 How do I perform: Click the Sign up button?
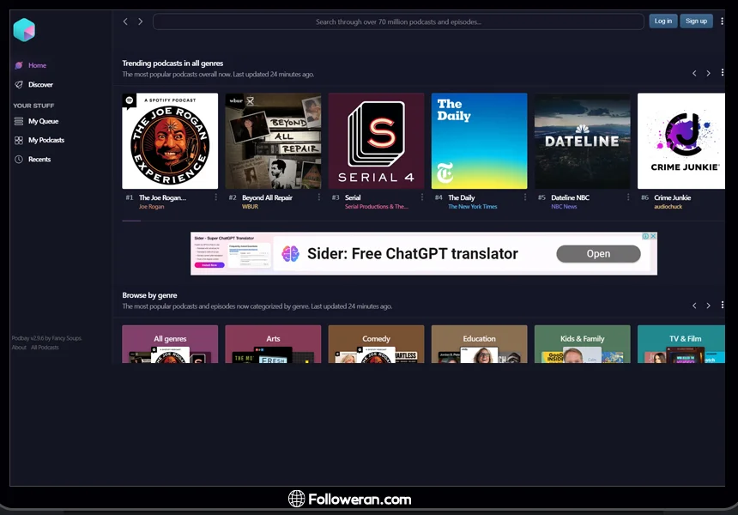click(x=696, y=21)
